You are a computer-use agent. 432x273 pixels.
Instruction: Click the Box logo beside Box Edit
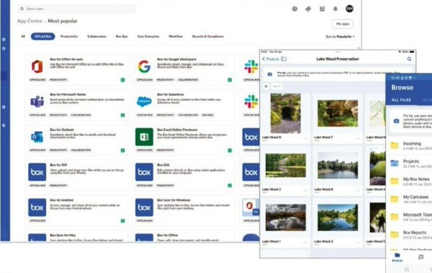144,172
